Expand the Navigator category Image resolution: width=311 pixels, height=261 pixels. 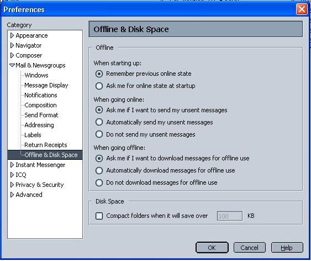(x=12, y=45)
